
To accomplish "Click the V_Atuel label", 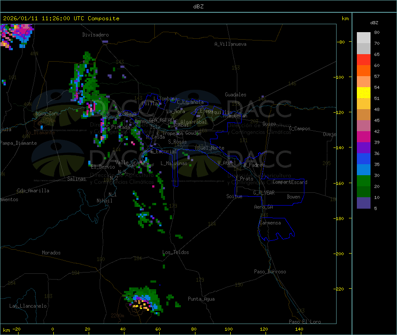I will (227, 163).
